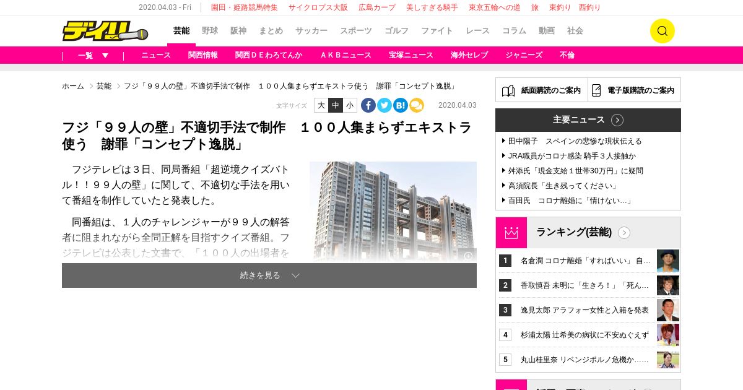The width and height of the screenshot is (743, 390).
Task: Open ranking 1 名倉潤 thumbnail
Action: coord(668,261)
